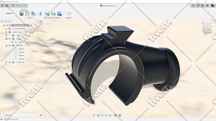Add a new design tab with plus

pyautogui.click(x=193, y=6)
